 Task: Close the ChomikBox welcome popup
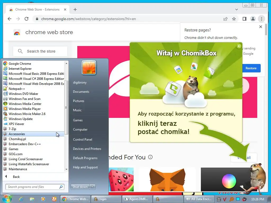239,46
